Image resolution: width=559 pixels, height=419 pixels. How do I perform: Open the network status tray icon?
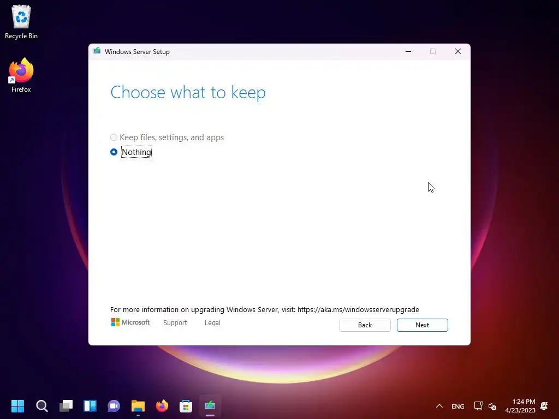478,406
